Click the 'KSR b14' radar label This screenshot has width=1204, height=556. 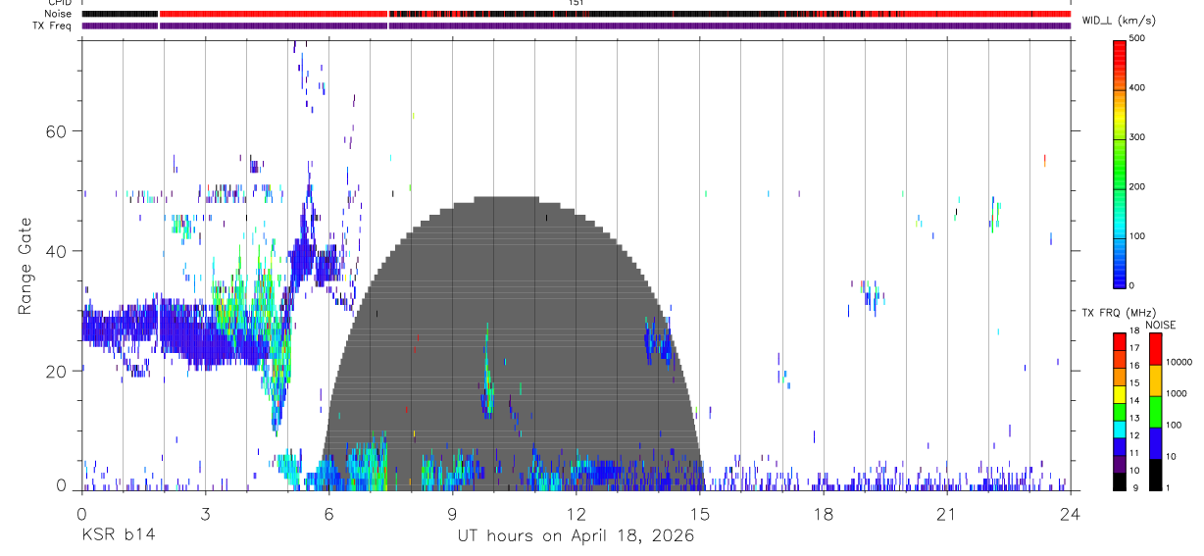118,536
